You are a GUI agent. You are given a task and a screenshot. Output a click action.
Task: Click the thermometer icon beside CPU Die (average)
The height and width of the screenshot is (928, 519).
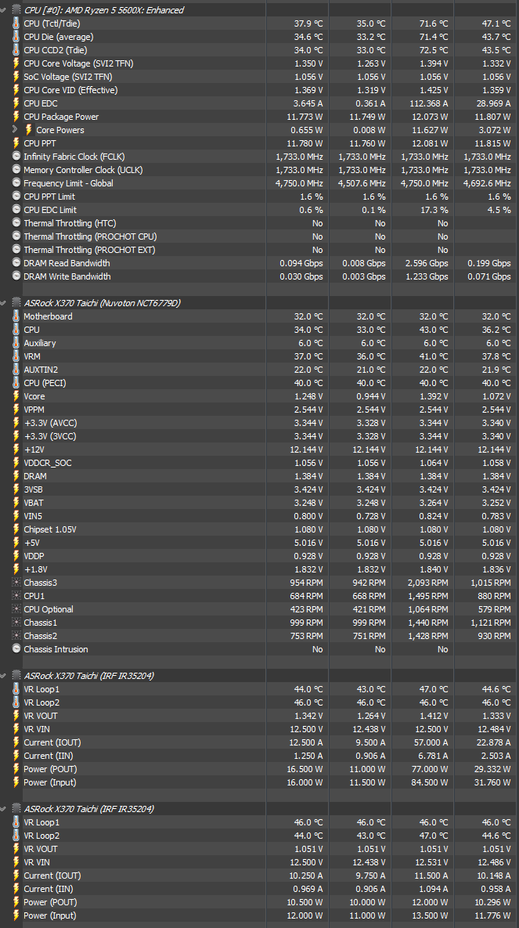pos(16,37)
